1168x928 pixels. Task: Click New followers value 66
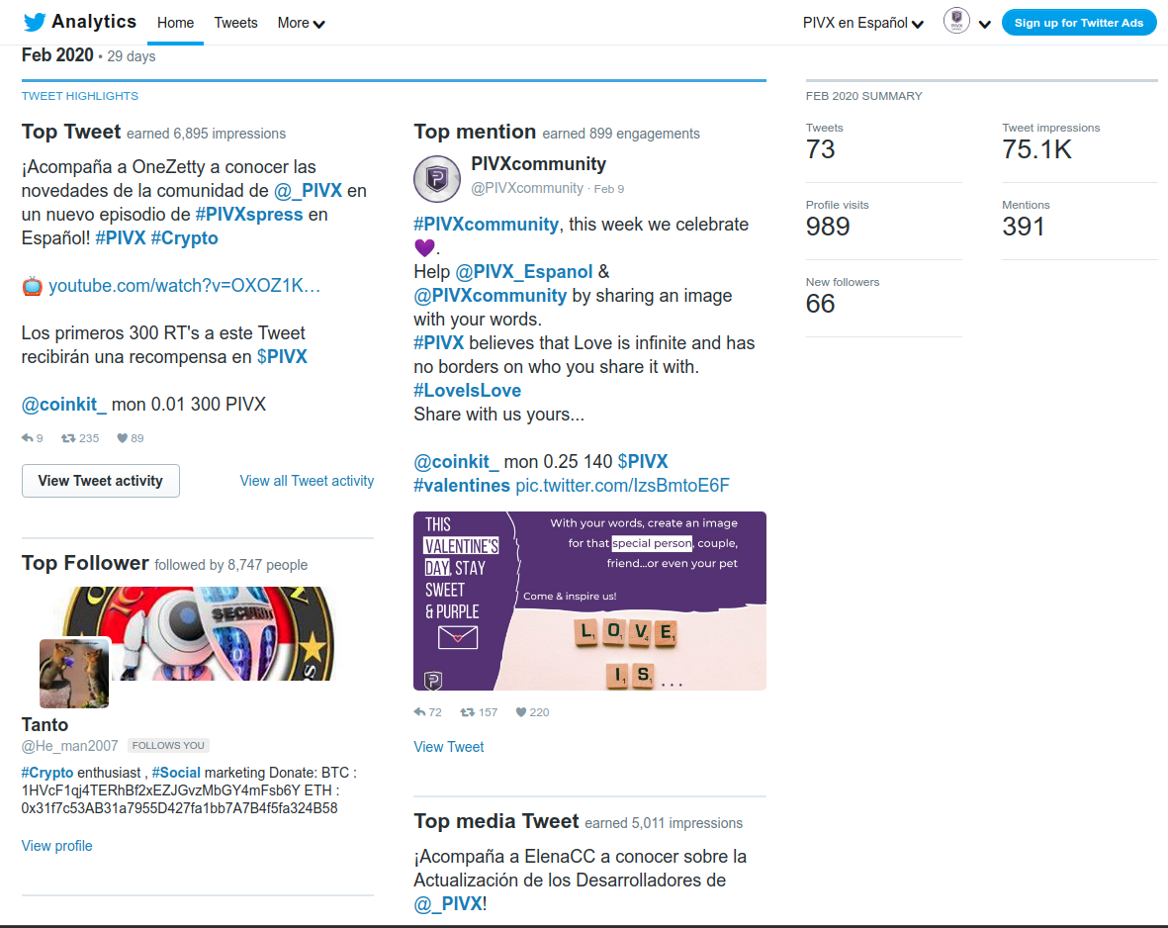(820, 304)
